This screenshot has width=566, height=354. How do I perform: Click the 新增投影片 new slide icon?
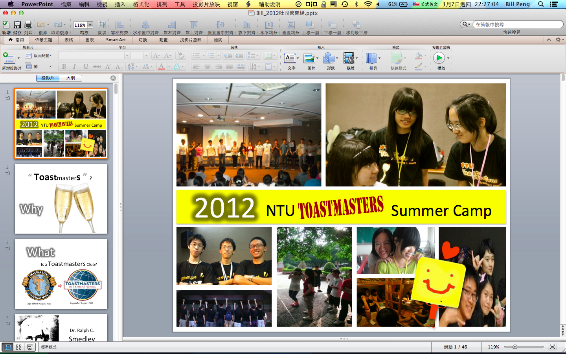9,59
